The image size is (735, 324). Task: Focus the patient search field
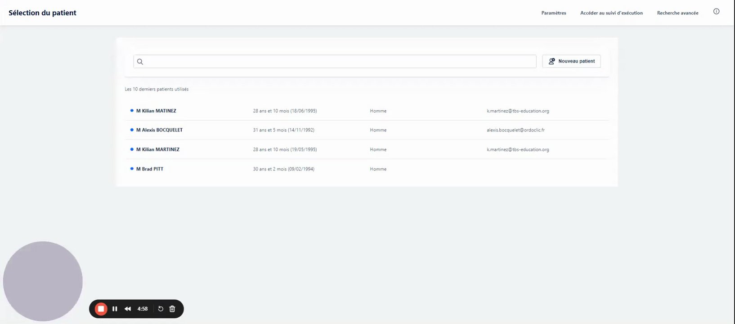(335, 62)
